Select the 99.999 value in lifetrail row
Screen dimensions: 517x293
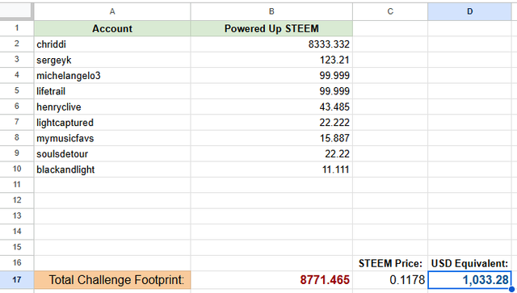(x=271, y=91)
